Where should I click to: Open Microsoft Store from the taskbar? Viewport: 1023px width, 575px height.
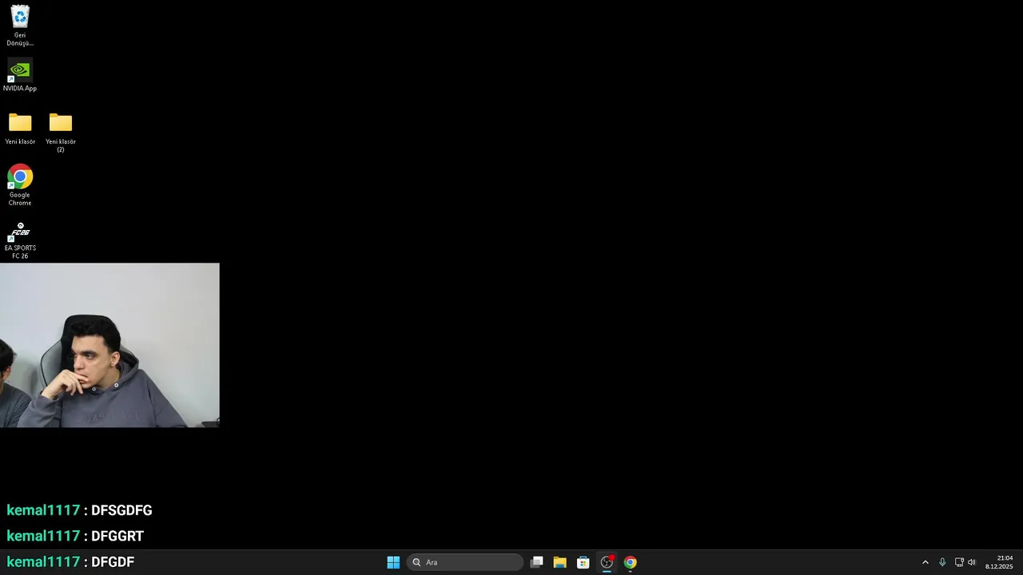click(583, 562)
